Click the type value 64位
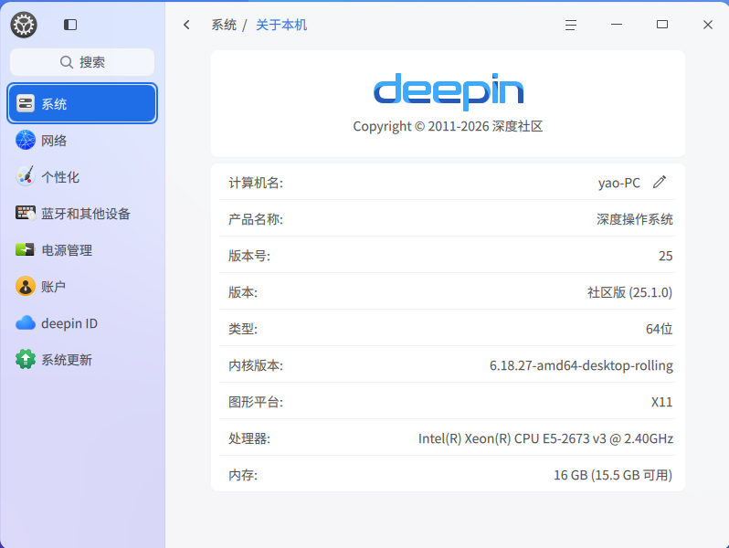Image resolution: width=729 pixels, height=548 pixels. [660, 329]
